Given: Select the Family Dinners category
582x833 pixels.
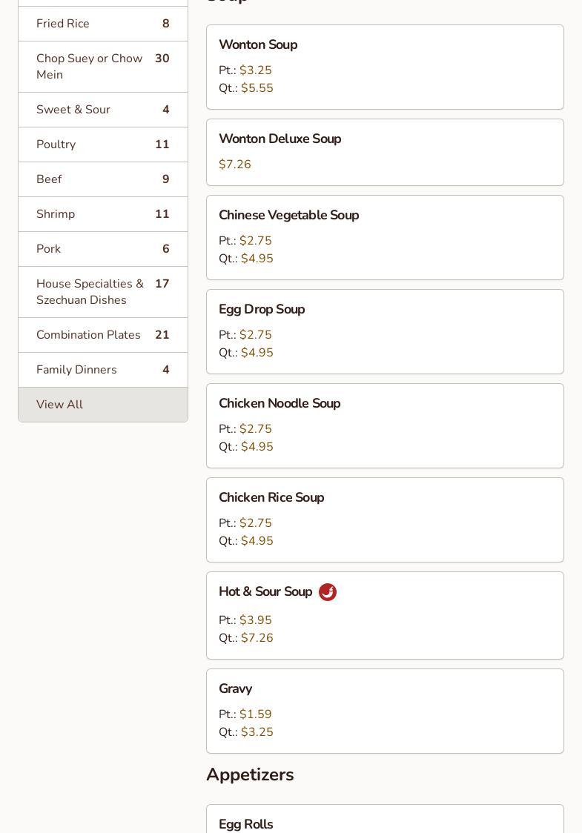Looking at the screenshot, I should click(102, 370).
